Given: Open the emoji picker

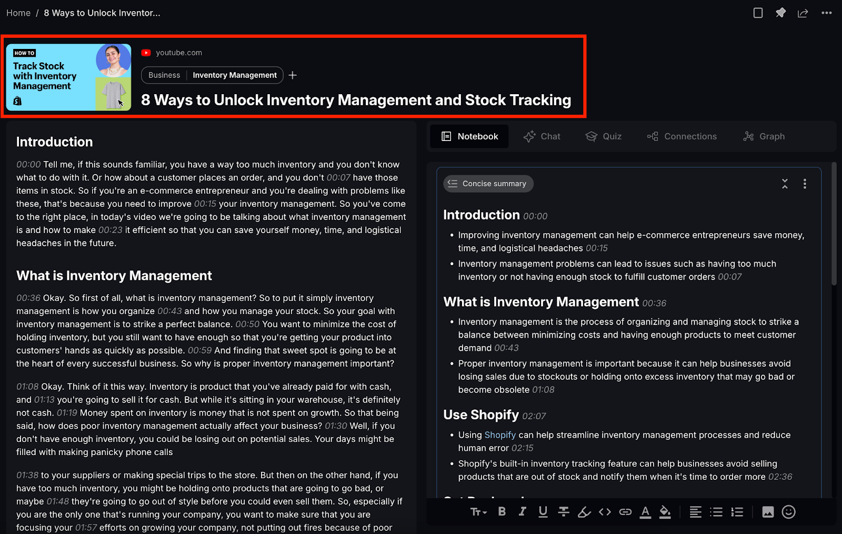Looking at the screenshot, I should pos(788,512).
